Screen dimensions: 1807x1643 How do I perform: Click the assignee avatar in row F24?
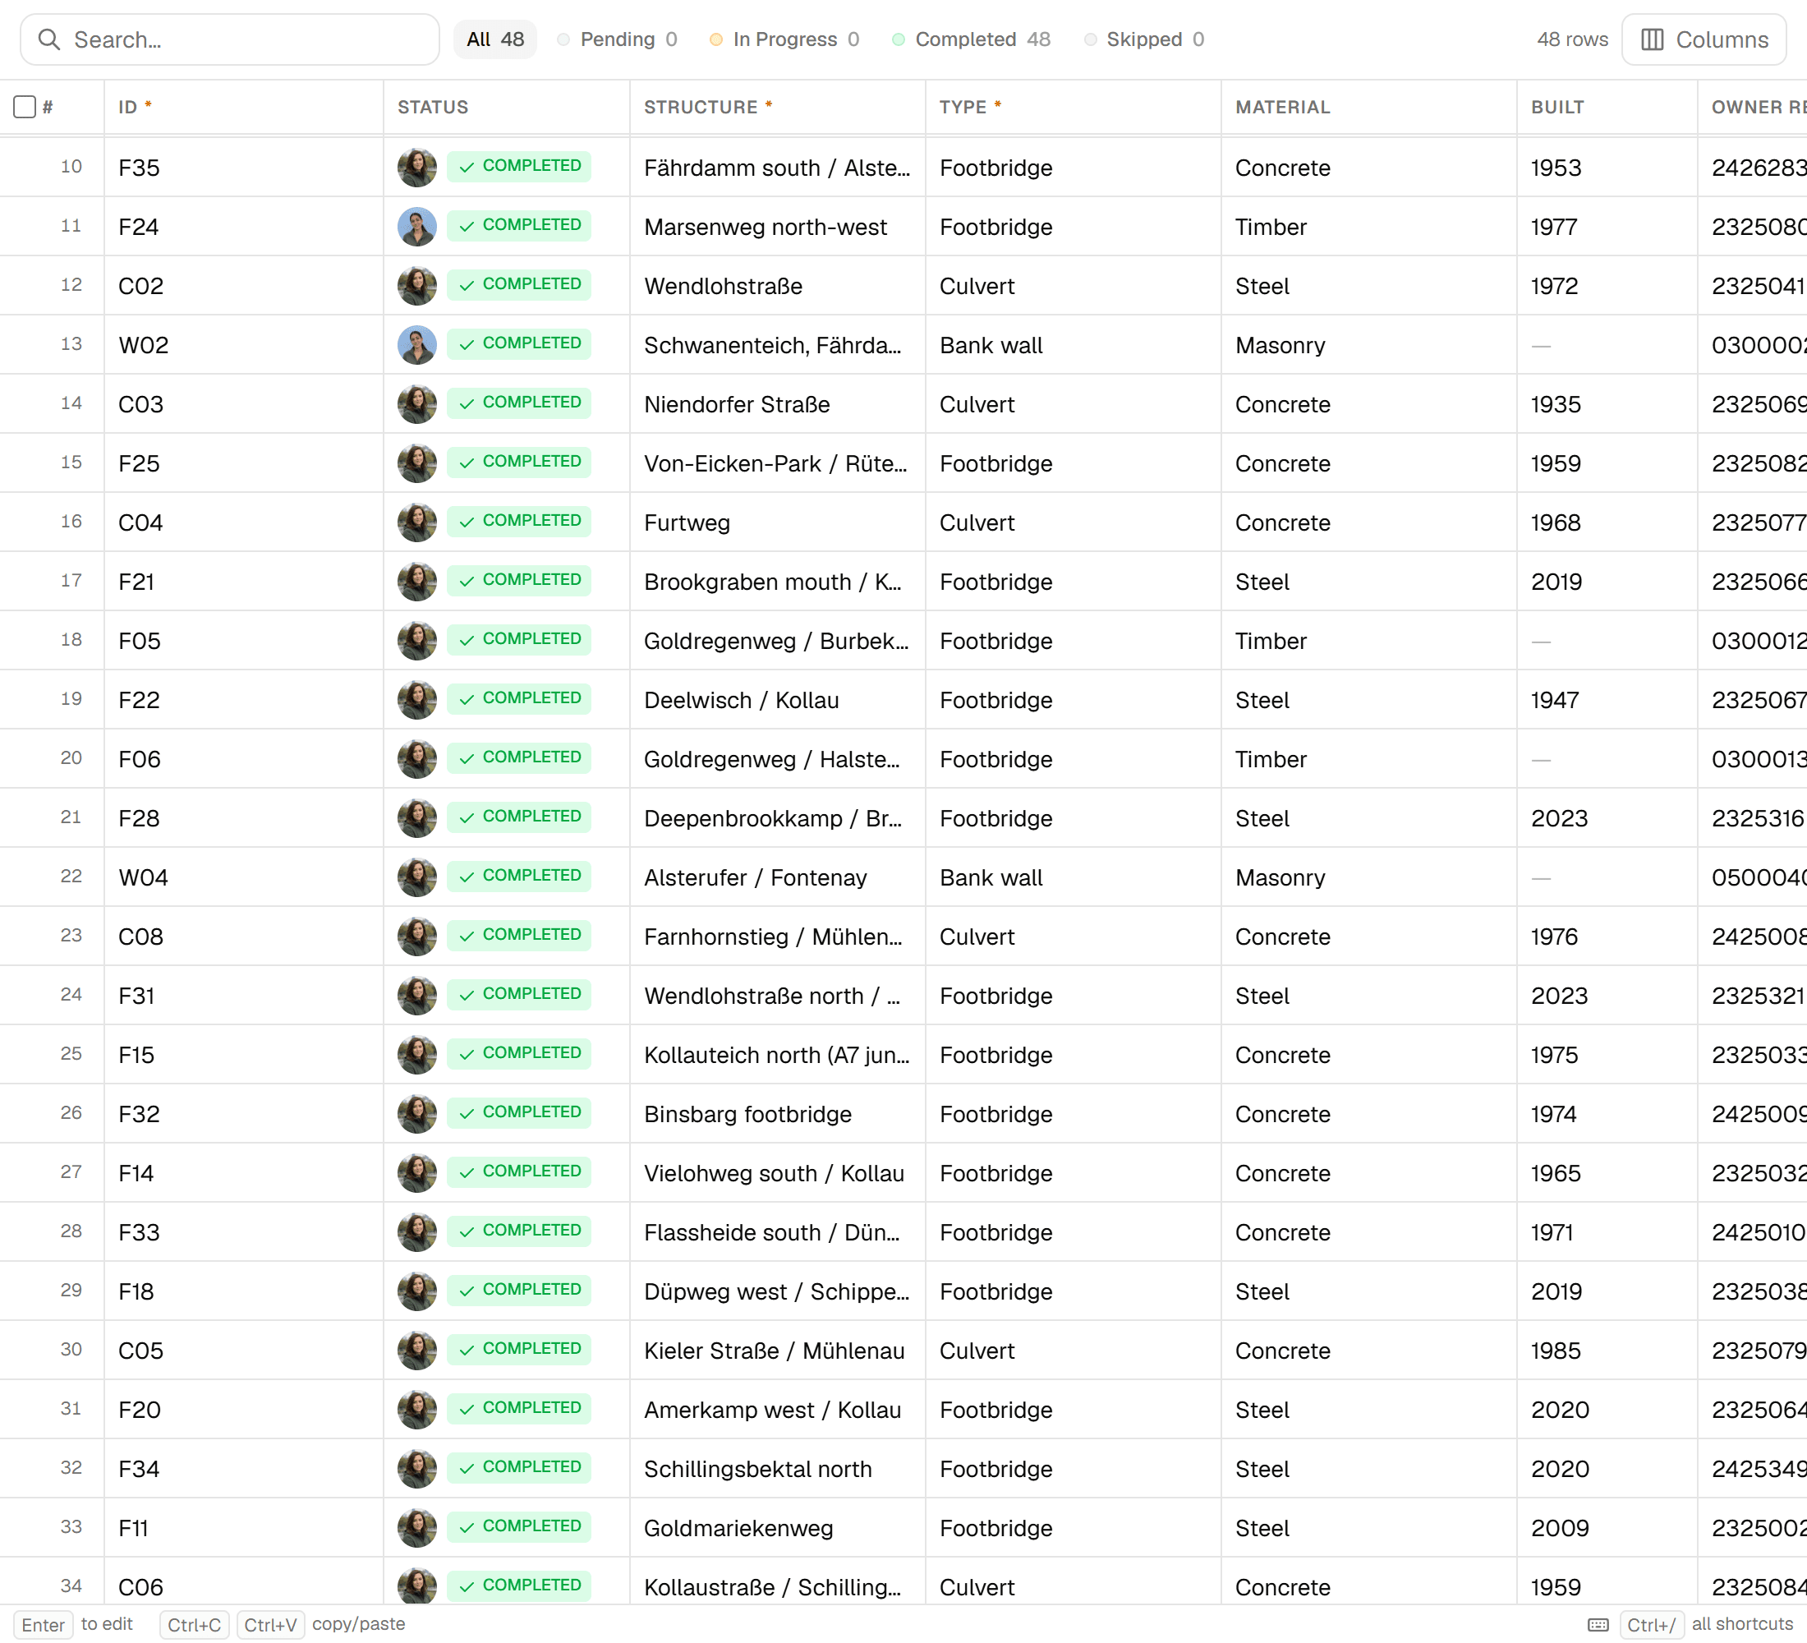416,226
